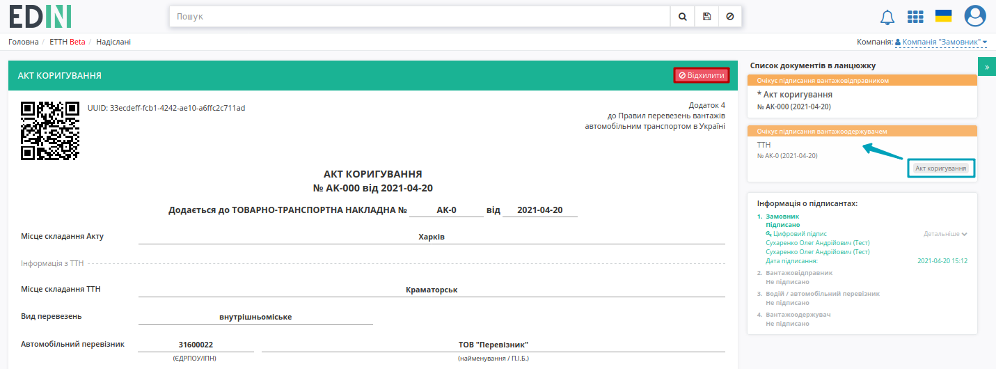Run search with magnifier icon
This screenshot has width=996, height=369.
pos(682,17)
